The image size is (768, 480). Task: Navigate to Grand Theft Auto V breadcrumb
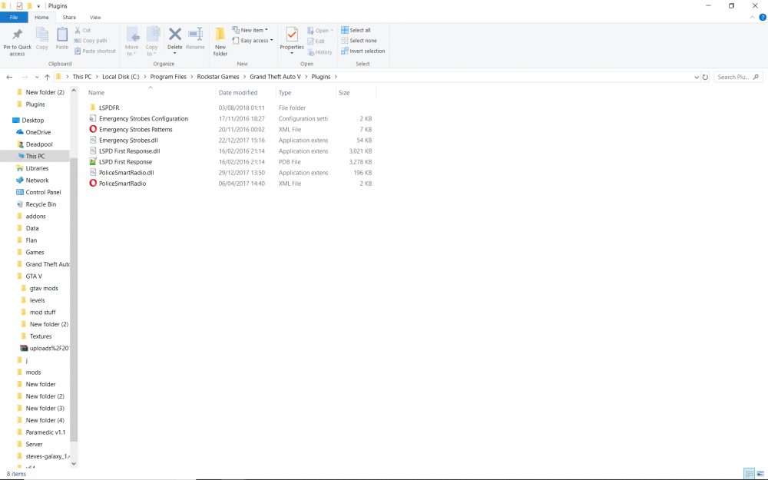275,77
